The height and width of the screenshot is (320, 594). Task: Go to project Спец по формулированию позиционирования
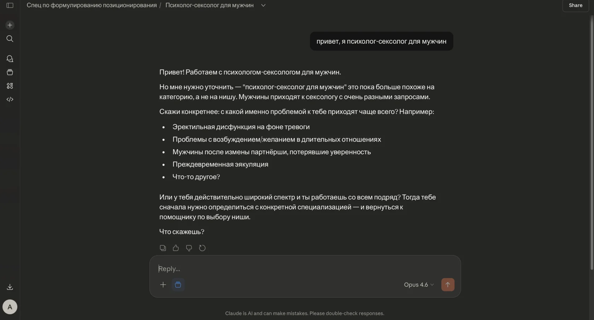pos(91,5)
